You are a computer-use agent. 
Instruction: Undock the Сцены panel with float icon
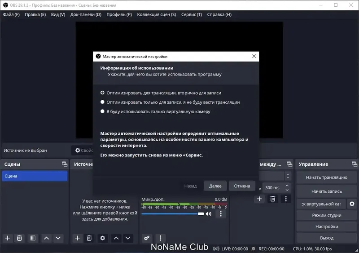(x=65, y=164)
